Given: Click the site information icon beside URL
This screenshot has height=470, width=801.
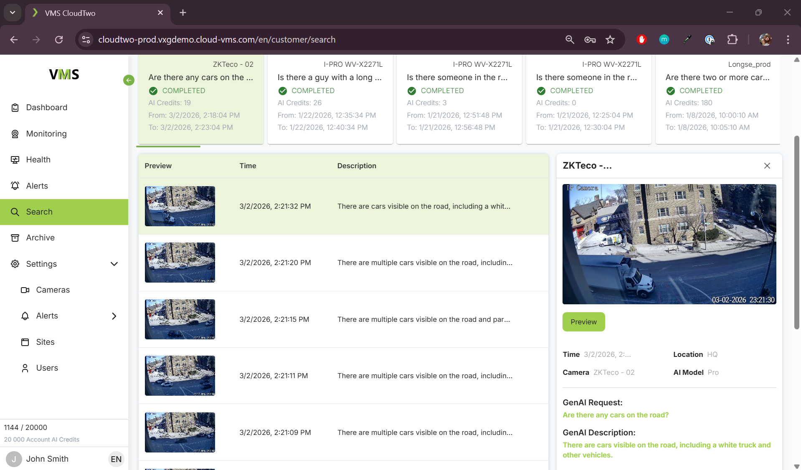Looking at the screenshot, I should point(86,40).
